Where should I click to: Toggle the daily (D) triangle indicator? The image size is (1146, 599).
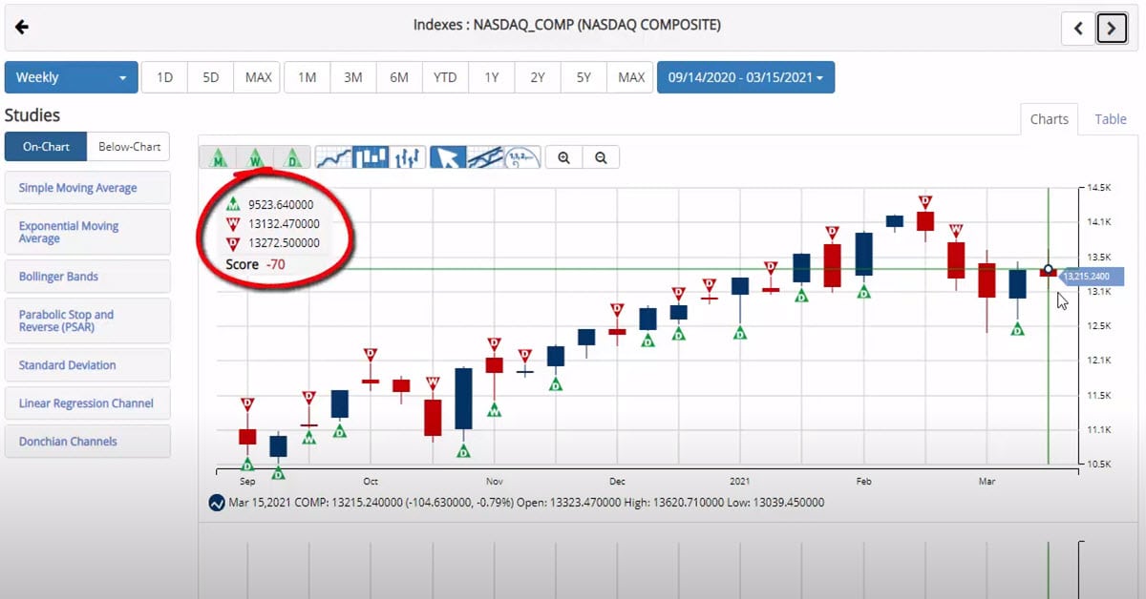(x=292, y=157)
